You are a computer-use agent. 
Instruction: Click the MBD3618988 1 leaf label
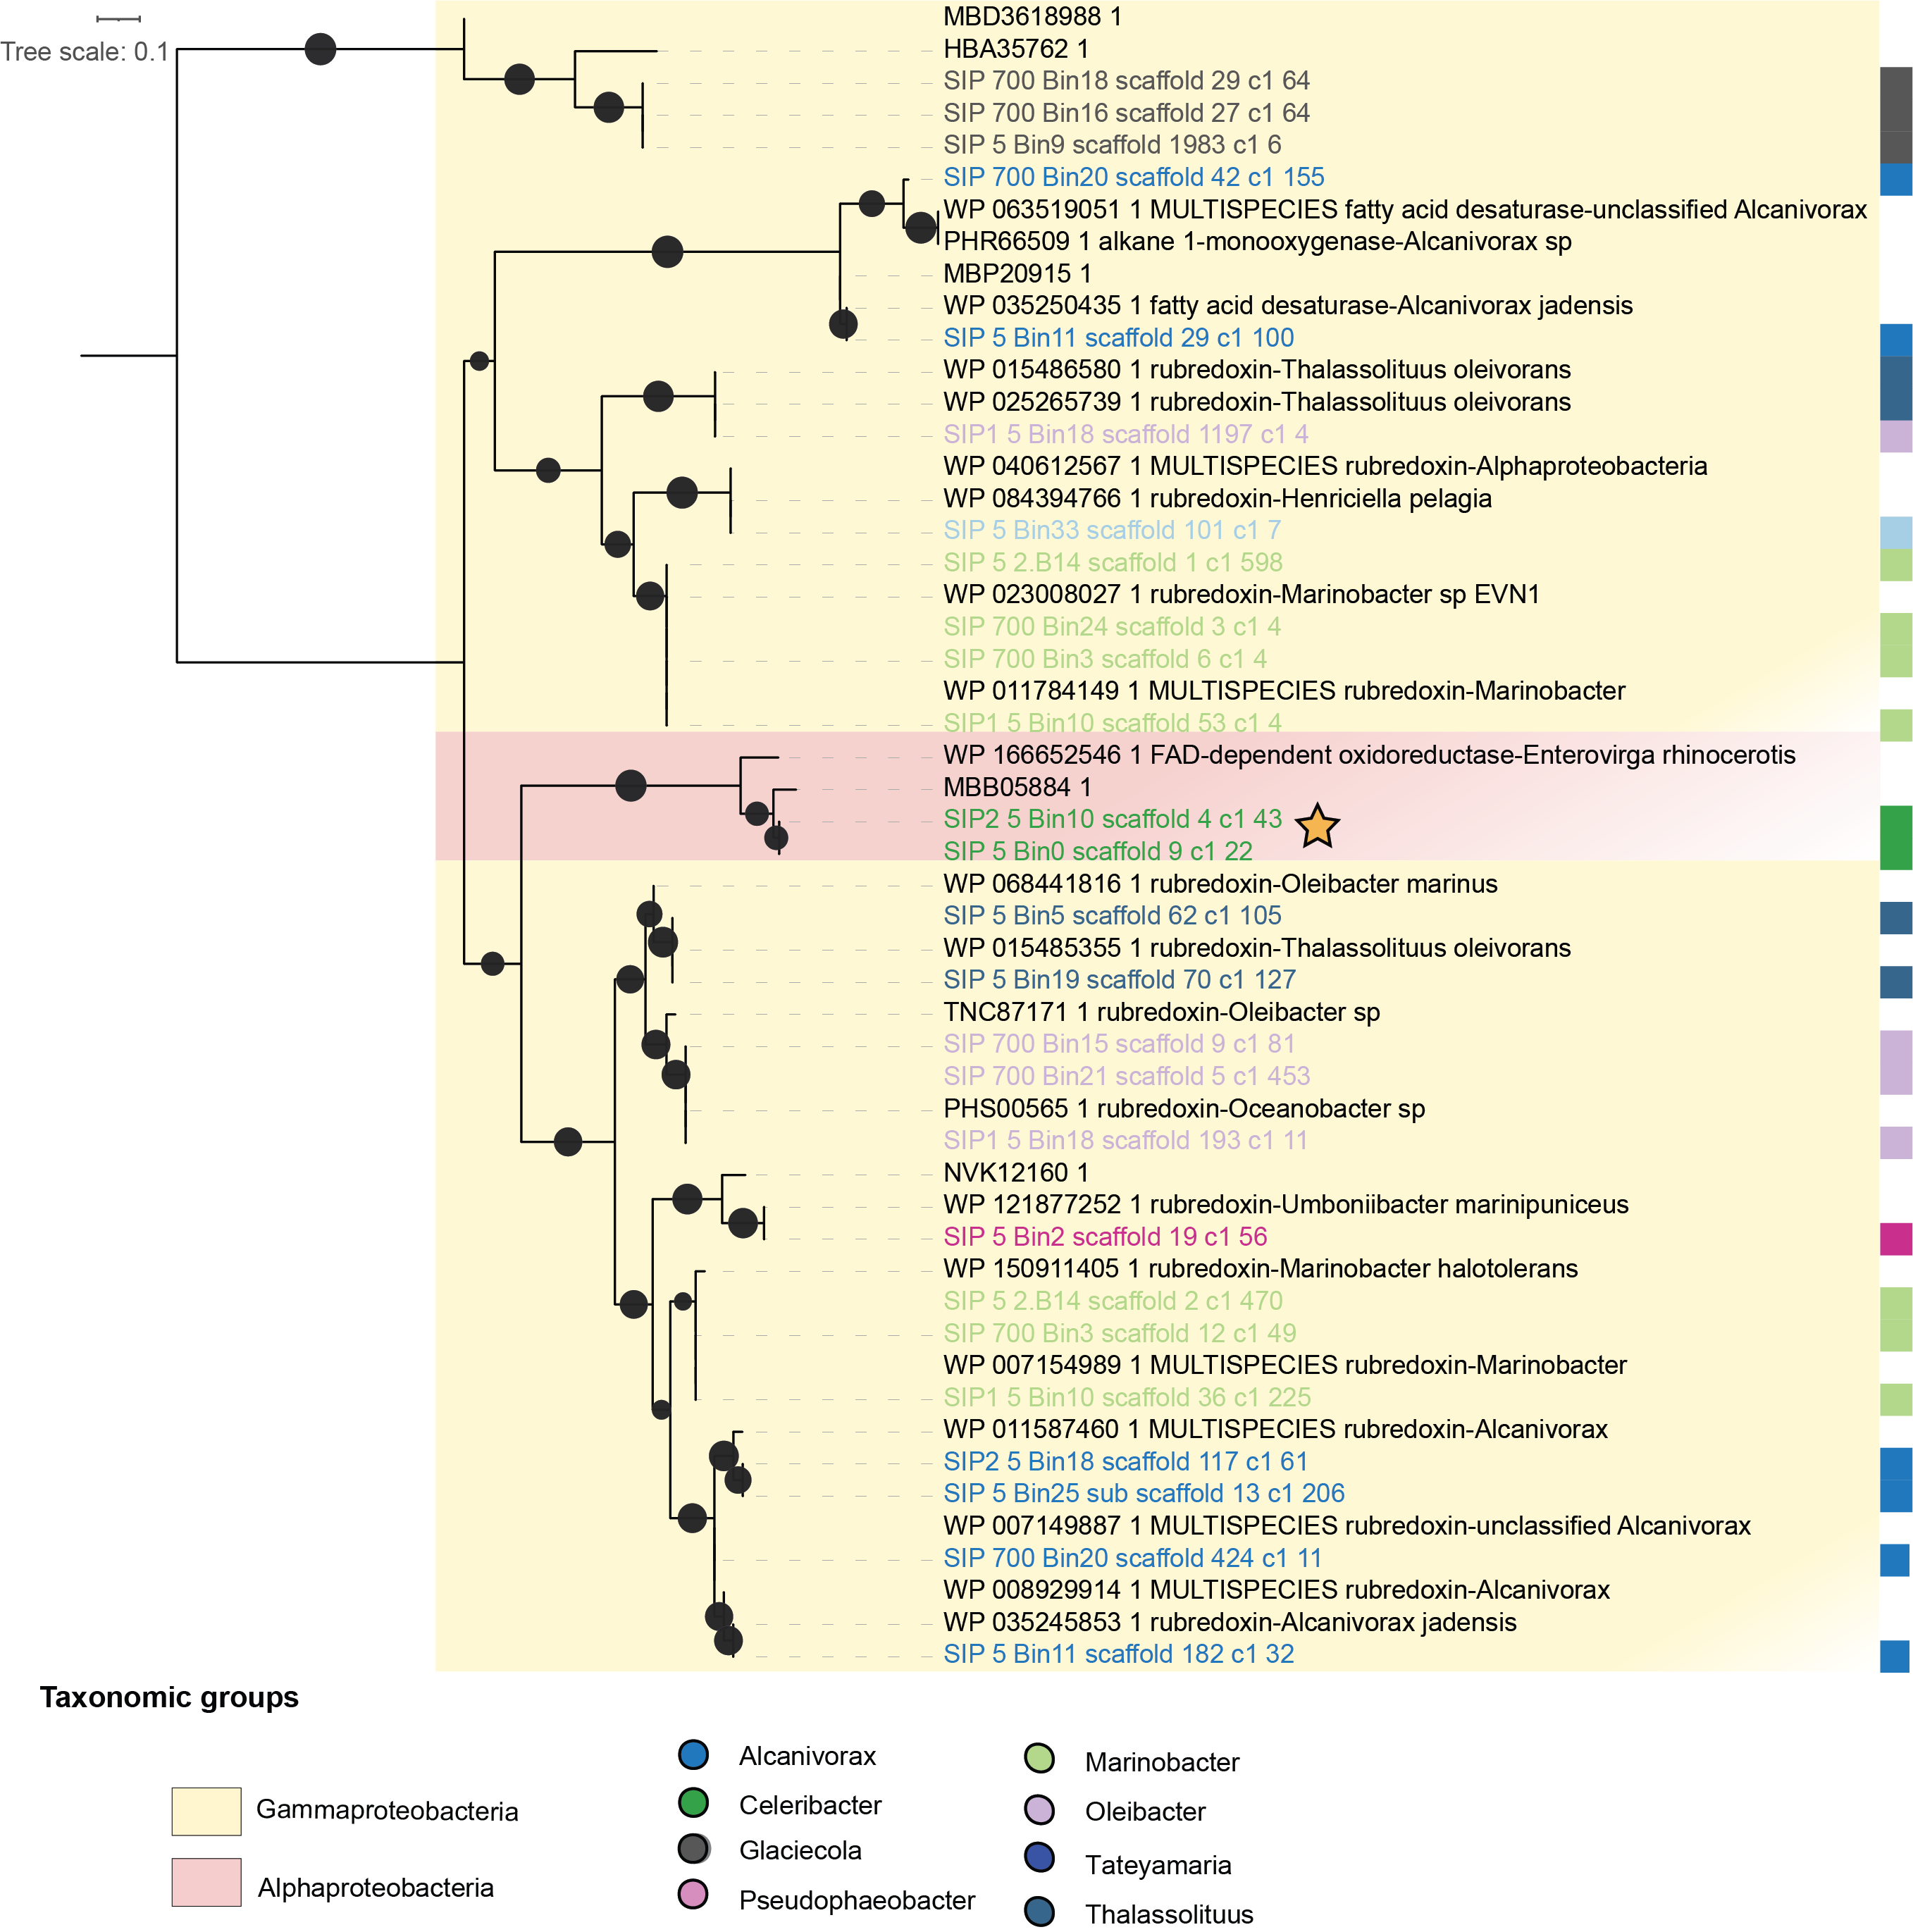click(1032, 17)
